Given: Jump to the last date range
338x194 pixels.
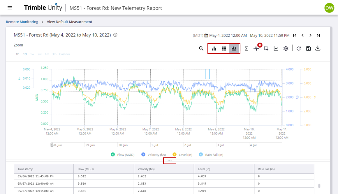Looking at the screenshot, I should [318, 35].
